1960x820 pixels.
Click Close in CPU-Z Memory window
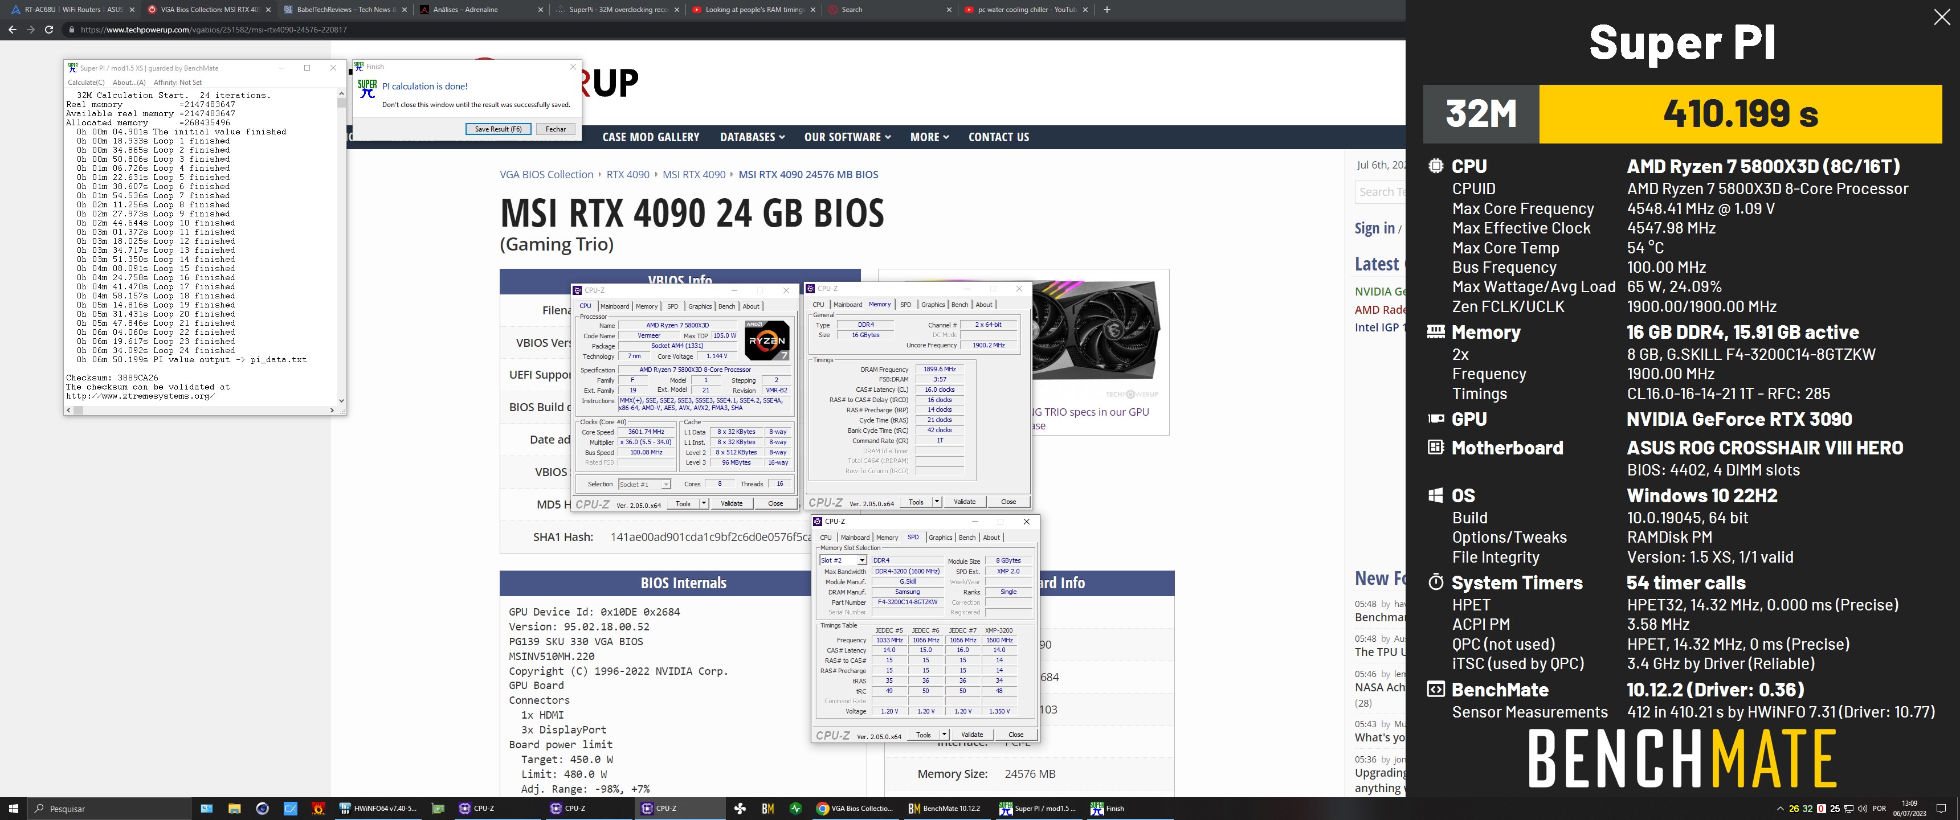[1008, 502]
